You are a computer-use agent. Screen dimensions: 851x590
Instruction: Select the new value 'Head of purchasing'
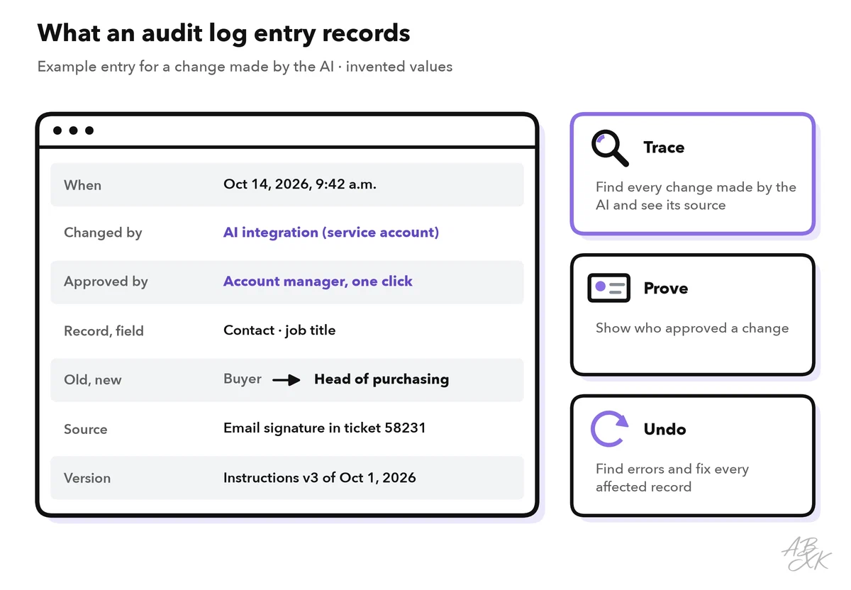(x=382, y=379)
